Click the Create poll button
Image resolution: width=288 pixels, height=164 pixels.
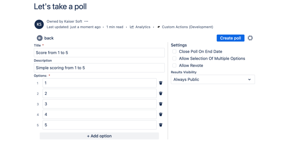[x=230, y=38]
